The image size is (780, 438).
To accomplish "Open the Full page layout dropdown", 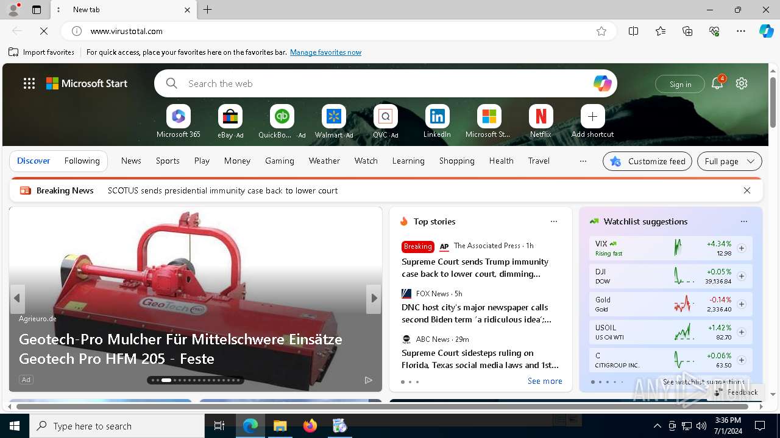I will (729, 161).
